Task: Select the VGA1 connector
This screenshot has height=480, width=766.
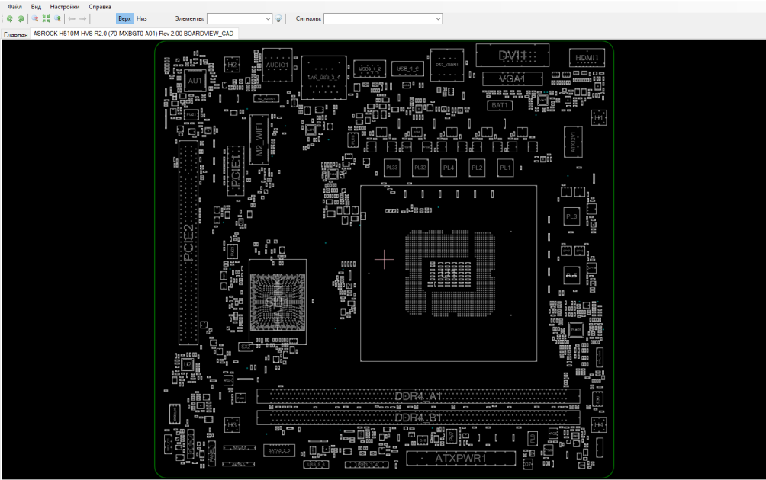Action: [512, 78]
